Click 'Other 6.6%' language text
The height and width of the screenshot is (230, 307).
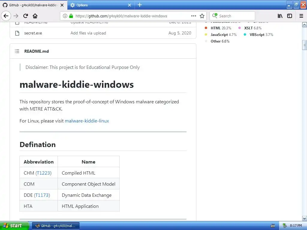click(x=220, y=41)
